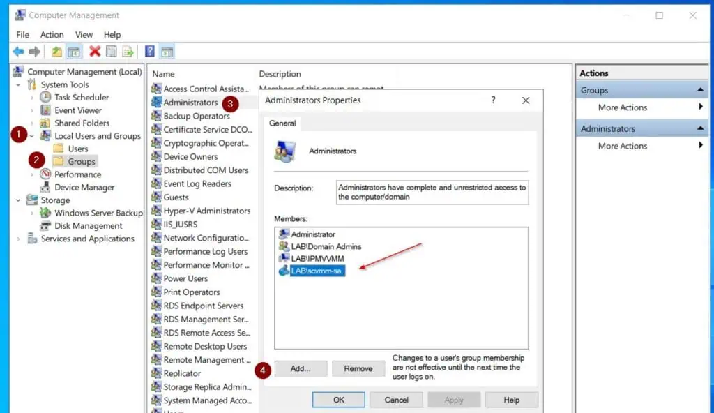Click the Remove button

point(358,368)
